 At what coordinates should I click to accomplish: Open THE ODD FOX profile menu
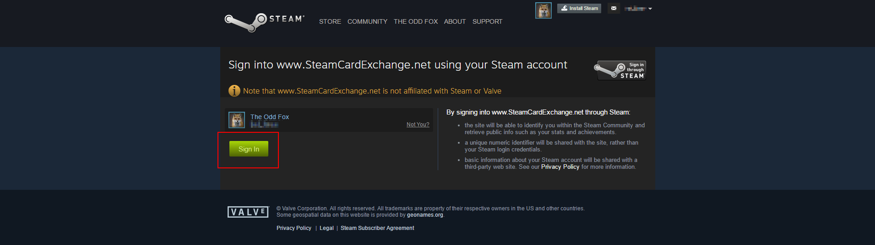pos(416,21)
